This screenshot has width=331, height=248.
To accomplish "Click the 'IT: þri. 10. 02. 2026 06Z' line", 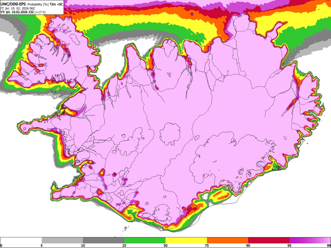I will pyautogui.click(x=18, y=8).
